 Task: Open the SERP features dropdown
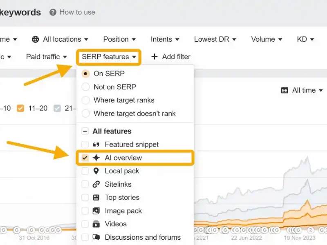tap(109, 57)
